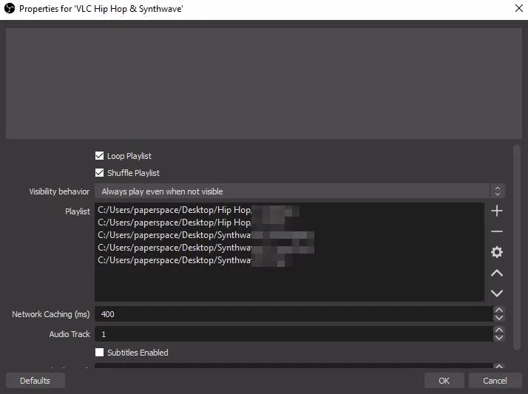Click the Audio Track input field

[x=294, y=334]
